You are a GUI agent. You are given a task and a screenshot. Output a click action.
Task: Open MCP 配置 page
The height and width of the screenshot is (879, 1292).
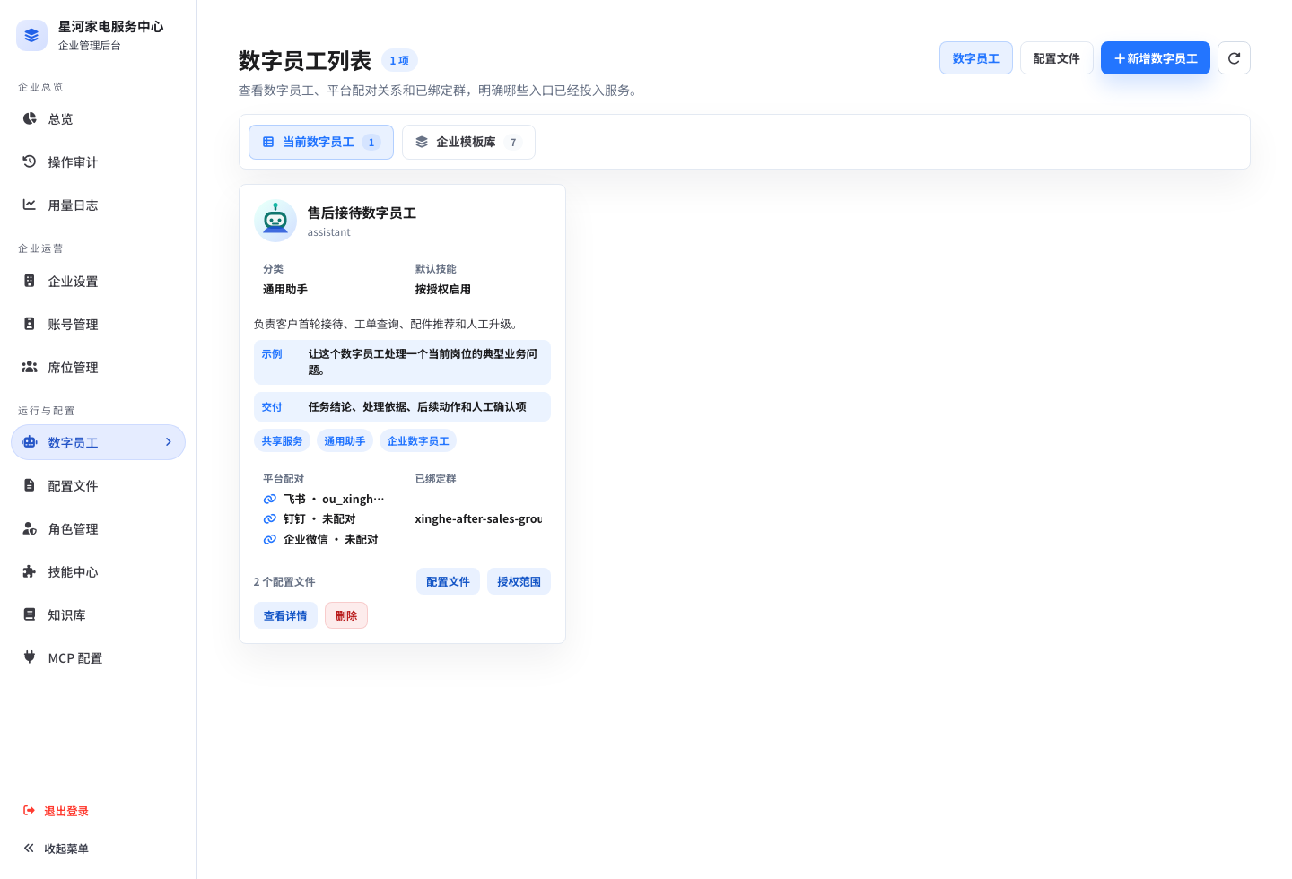[99, 657]
